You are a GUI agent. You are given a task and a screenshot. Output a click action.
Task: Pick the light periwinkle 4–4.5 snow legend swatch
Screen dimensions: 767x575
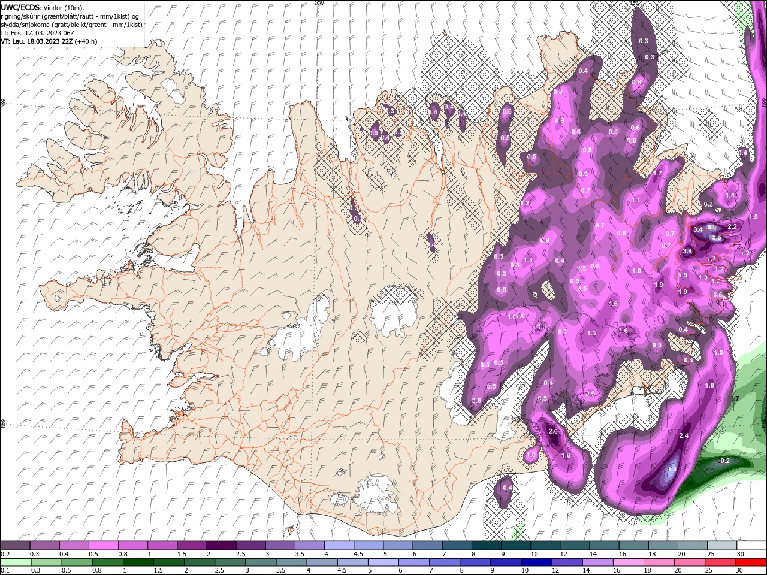339,546
